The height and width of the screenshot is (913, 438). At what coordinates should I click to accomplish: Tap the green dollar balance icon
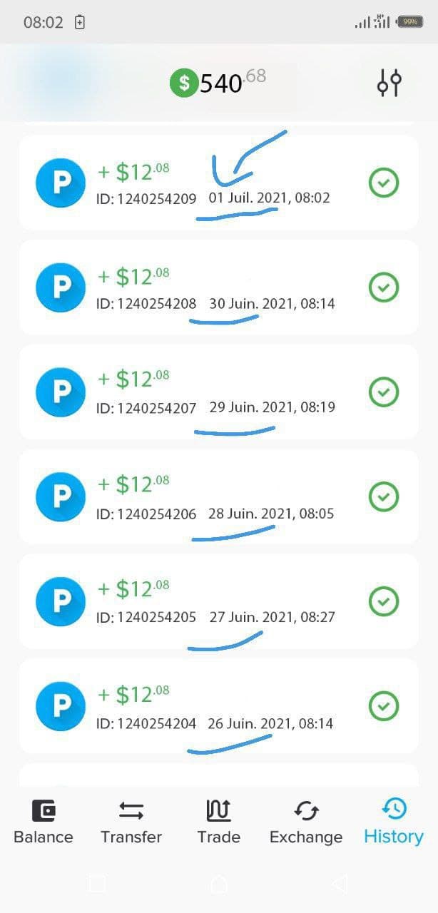click(x=184, y=83)
